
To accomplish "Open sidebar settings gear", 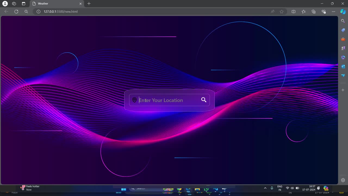I will [x=343, y=180].
